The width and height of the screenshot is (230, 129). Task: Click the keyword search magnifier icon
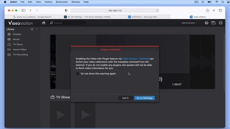tap(51, 23)
